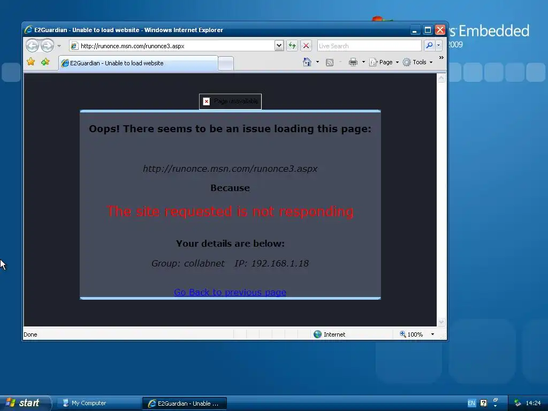Click 'The site requested is not responding' text
This screenshot has height=411, width=548.
[230, 211]
